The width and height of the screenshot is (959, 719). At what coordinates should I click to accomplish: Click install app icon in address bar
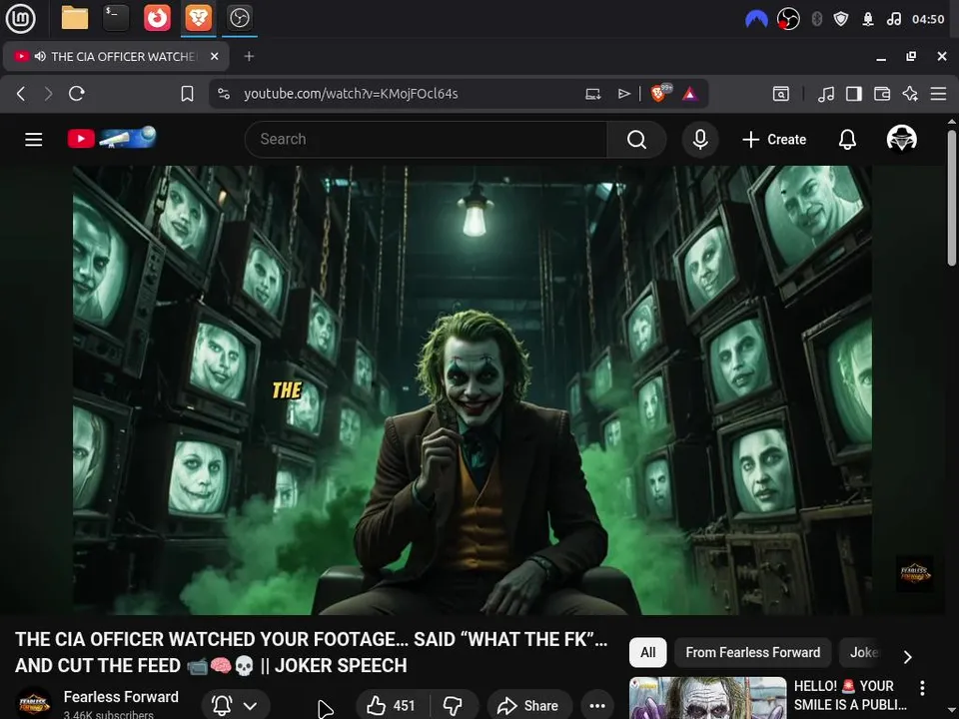point(592,94)
